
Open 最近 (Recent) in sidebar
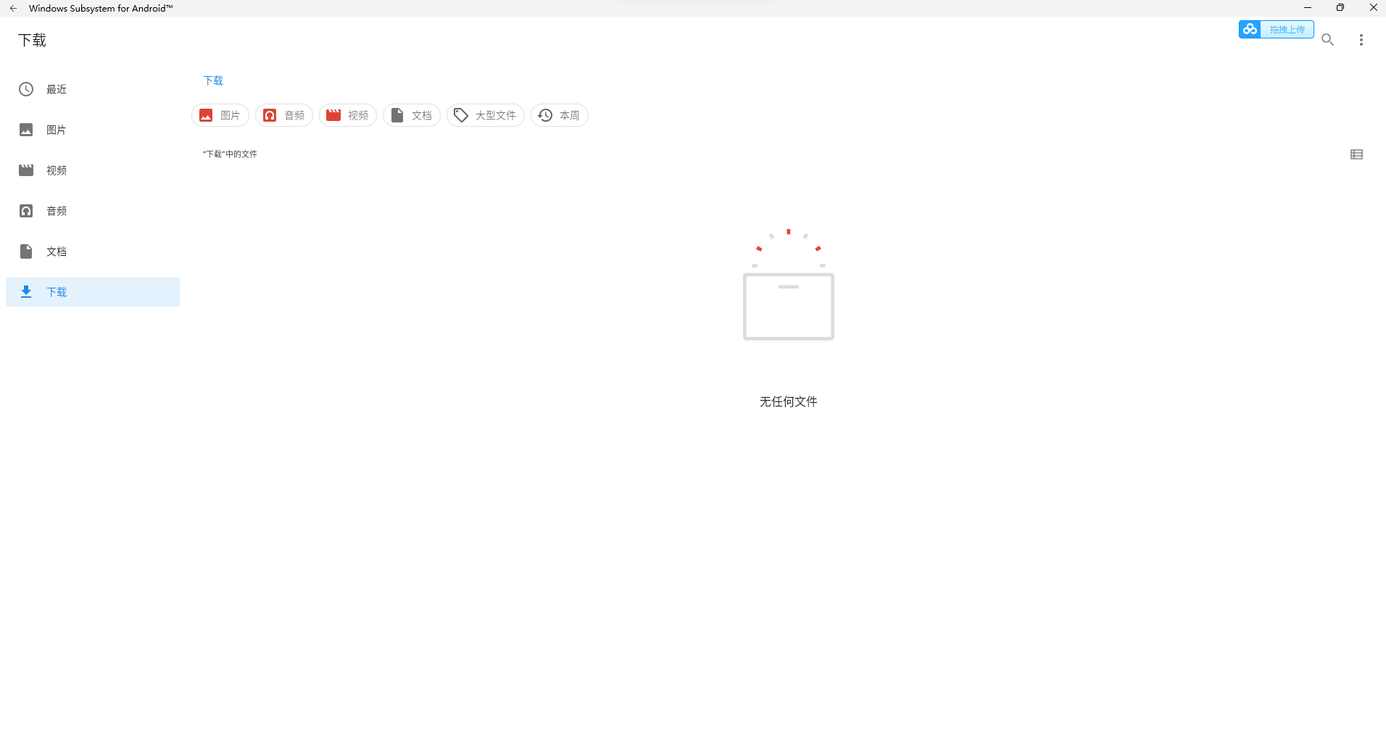tap(57, 89)
